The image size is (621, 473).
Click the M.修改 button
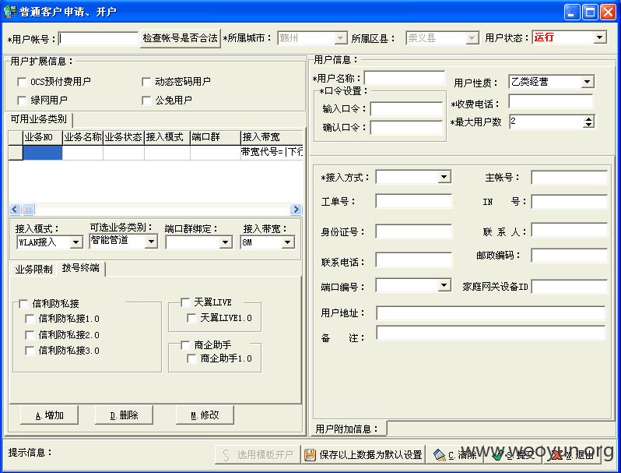[205, 415]
